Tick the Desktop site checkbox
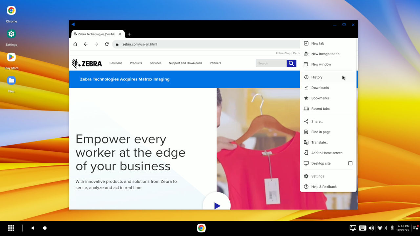 [x=350, y=163]
